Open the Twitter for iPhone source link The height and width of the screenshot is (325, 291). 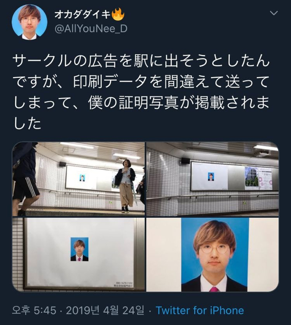(200, 310)
